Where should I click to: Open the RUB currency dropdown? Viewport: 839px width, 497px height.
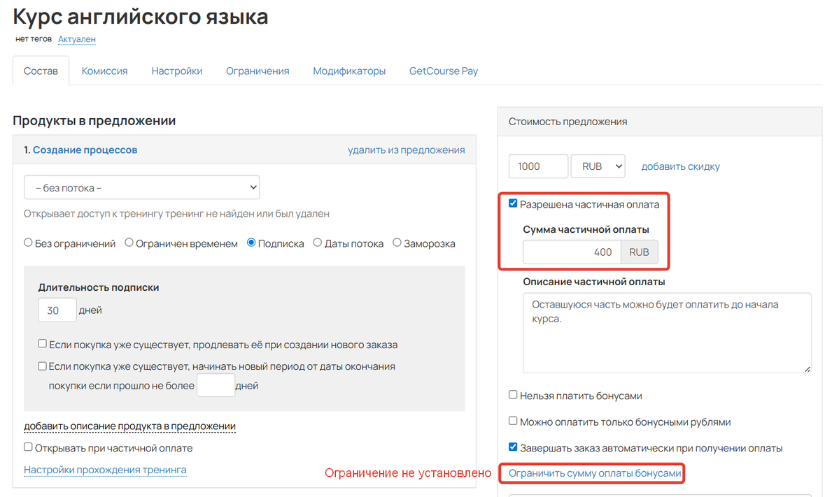598,166
